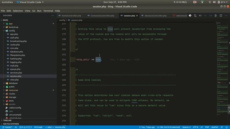Expand the TIMELINE section
The image size is (230, 129).
[28, 120]
